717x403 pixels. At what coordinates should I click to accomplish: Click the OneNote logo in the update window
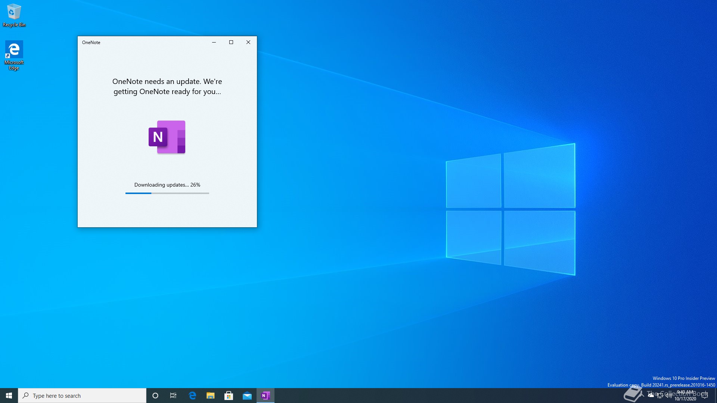[x=167, y=137]
